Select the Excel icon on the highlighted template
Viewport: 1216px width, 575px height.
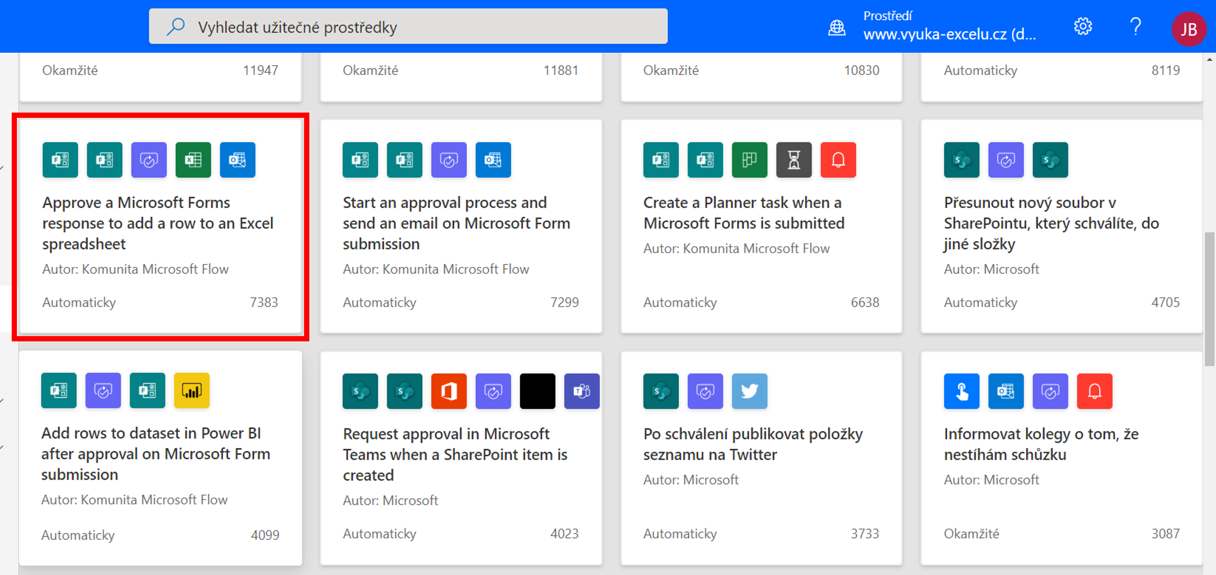[x=193, y=160]
